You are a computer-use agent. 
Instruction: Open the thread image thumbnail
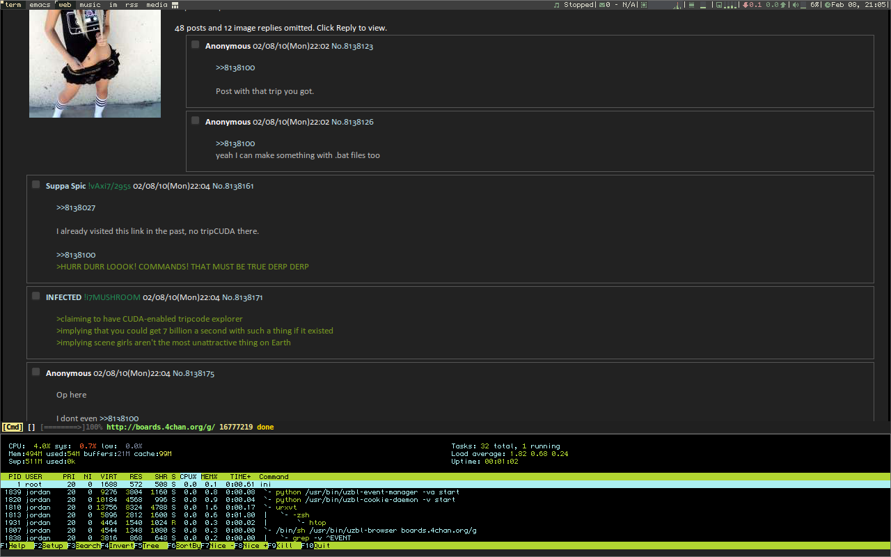click(x=95, y=63)
